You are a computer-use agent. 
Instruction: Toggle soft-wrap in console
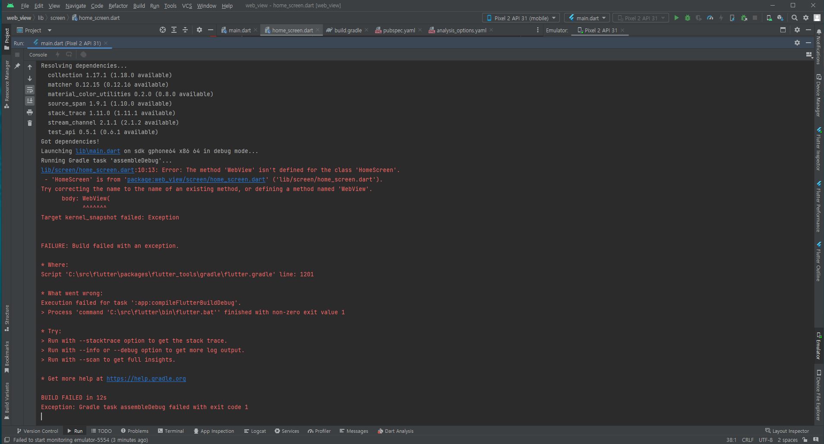[30, 90]
